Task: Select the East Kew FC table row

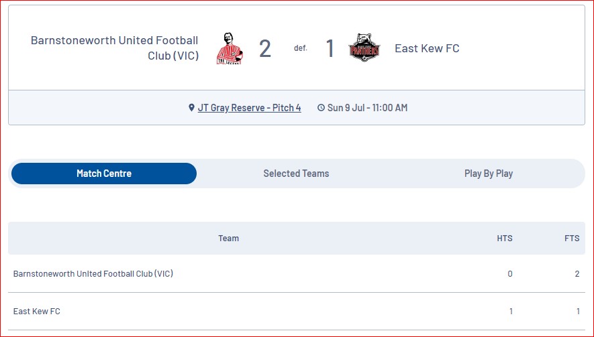Action: pos(297,312)
